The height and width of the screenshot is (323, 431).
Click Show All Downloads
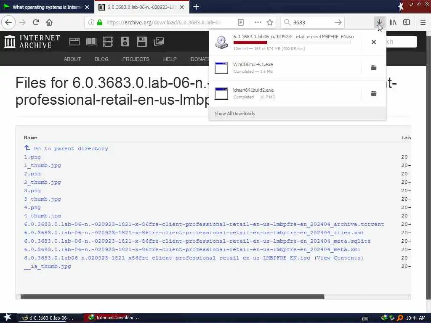(x=235, y=114)
